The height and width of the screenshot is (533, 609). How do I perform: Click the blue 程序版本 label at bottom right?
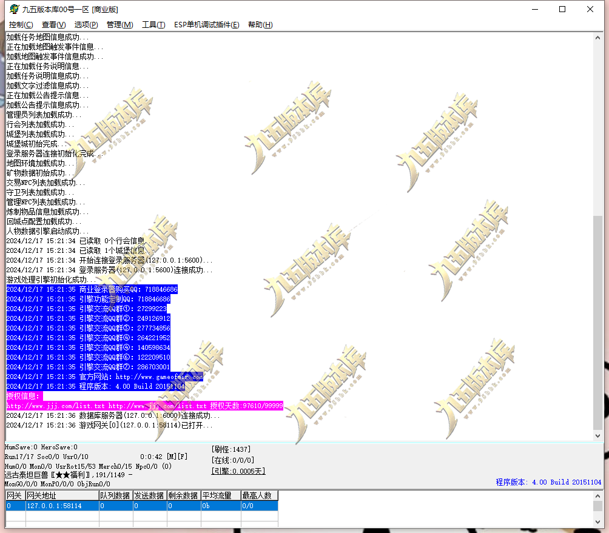548,482
